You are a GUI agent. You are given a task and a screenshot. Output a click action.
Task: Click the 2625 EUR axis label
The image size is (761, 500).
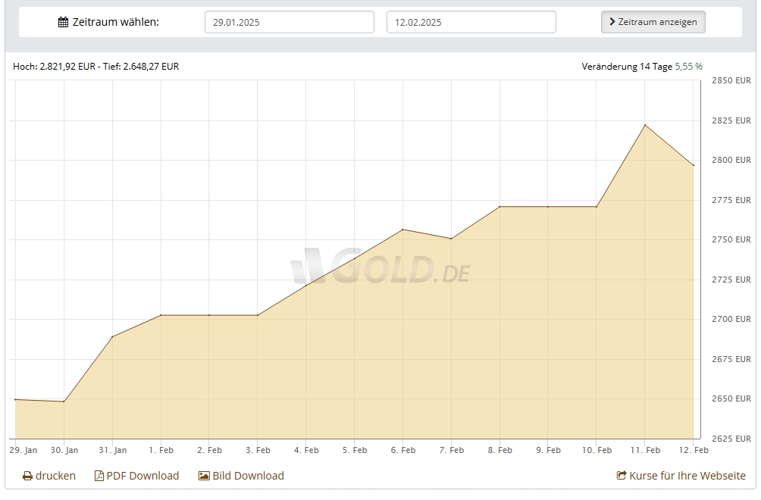tap(731, 439)
